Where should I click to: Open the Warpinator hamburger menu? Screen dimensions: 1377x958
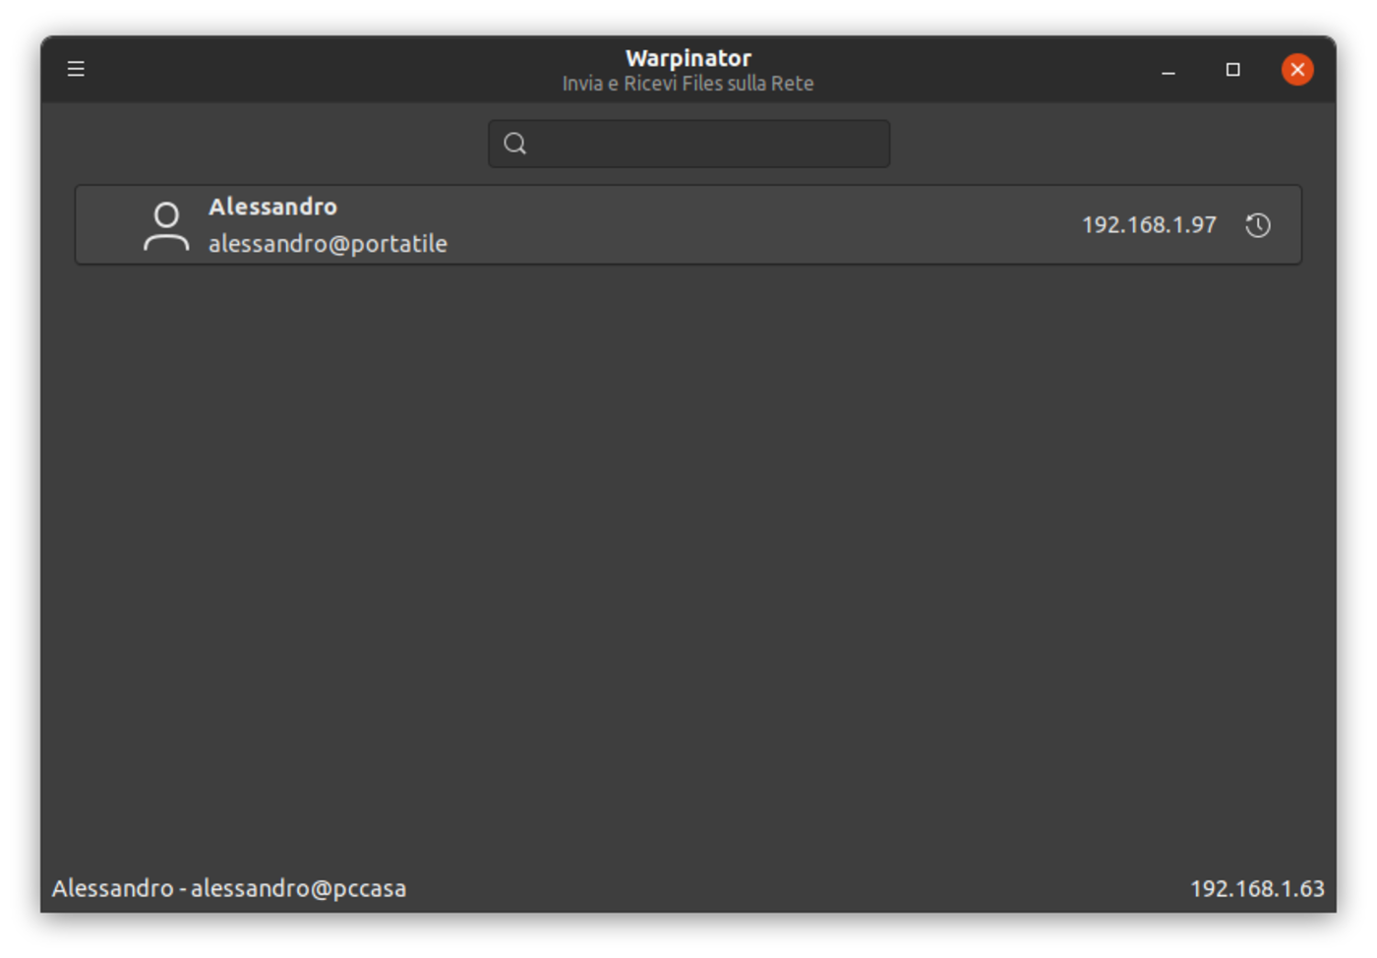(76, 69)
